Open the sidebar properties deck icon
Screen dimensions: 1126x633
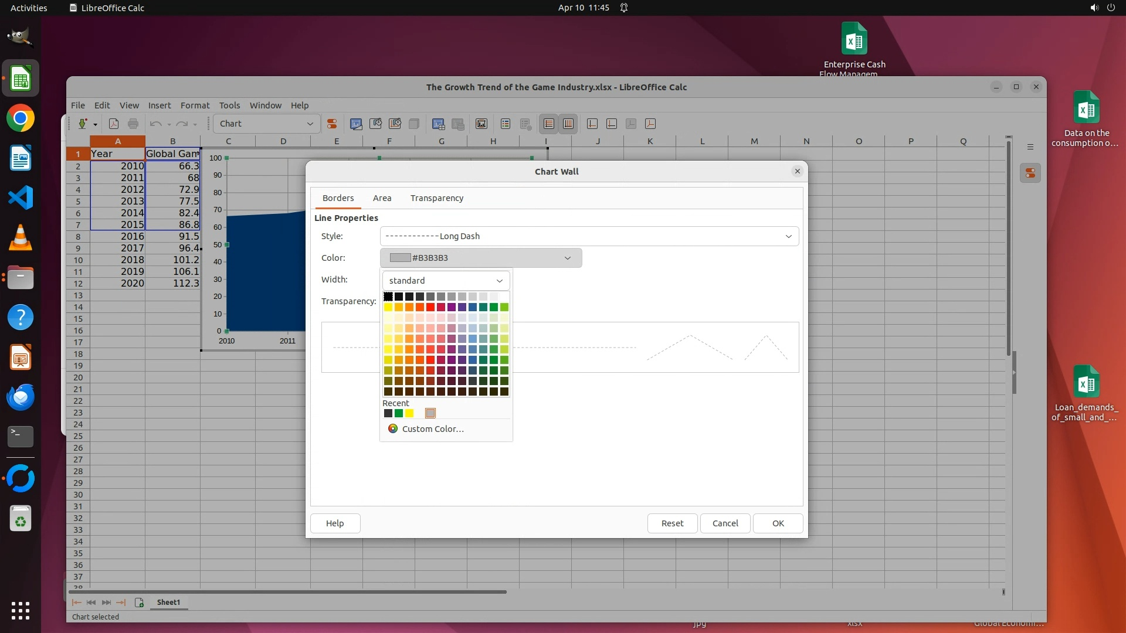click(x=1030, y=173)
